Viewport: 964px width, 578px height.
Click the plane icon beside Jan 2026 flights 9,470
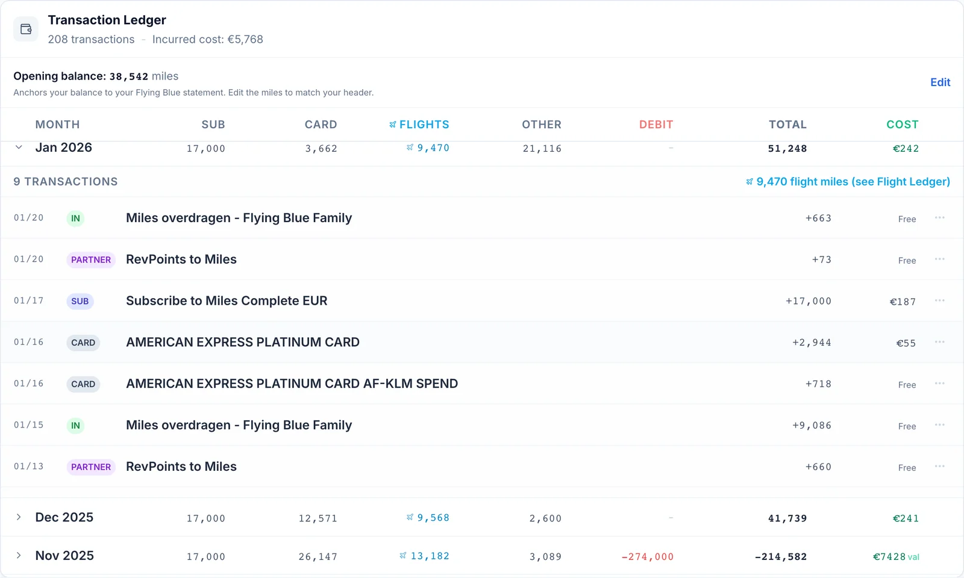[x=410, y=148]
